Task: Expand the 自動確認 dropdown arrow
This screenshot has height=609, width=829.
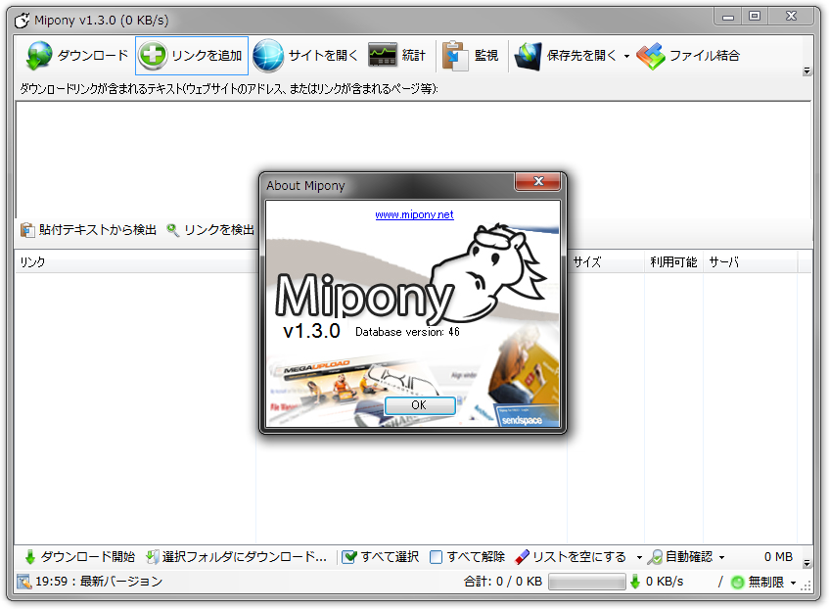Action: coord(721,557)
